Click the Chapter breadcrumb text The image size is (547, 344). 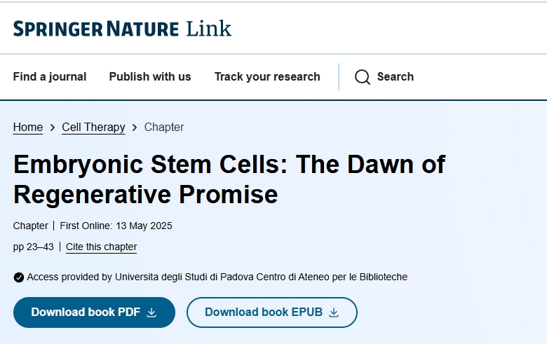tap(164, 128)
